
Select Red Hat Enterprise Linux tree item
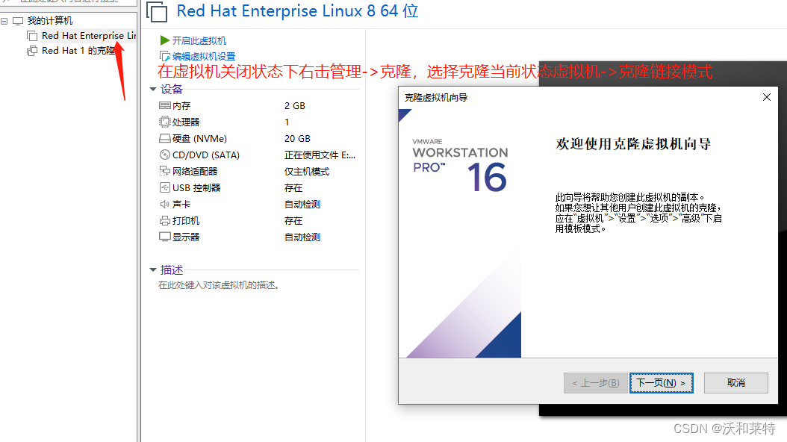click(x=89, y=36)
